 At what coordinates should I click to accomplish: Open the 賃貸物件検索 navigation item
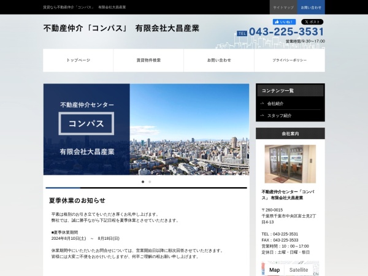point(148,60)
